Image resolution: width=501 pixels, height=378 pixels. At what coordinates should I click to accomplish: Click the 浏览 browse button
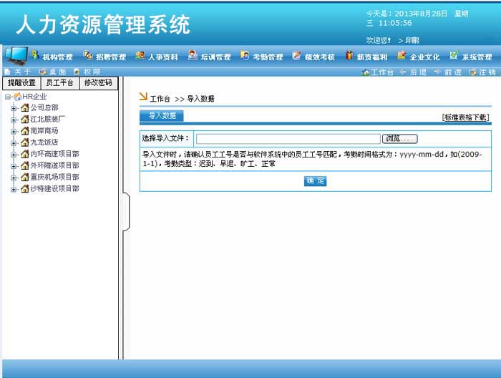400,139
